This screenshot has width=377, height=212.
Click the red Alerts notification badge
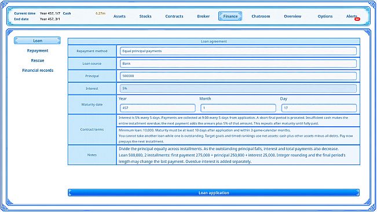click(x=357, y=19)
